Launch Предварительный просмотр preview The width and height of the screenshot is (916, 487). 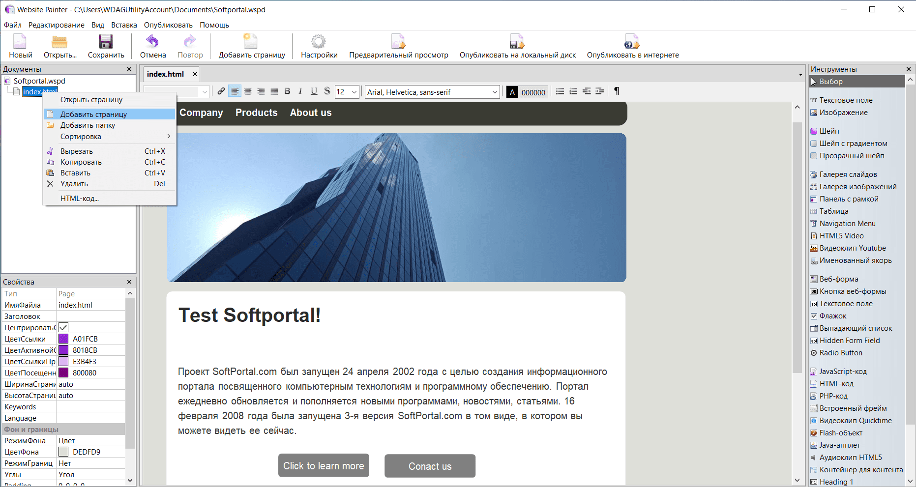[x=398, y=42]
